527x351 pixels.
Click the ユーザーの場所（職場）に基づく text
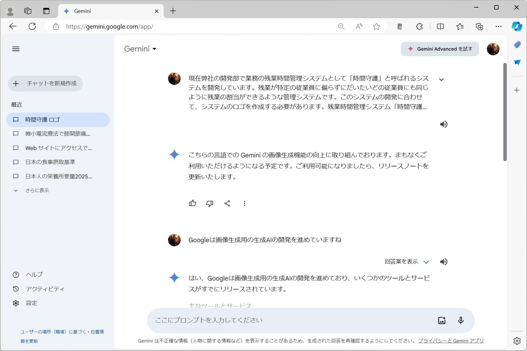(53, 332)
